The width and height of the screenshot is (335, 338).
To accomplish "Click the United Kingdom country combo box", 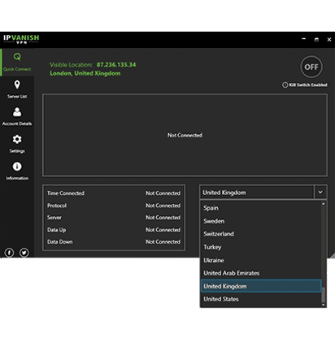I will point(257,193).
